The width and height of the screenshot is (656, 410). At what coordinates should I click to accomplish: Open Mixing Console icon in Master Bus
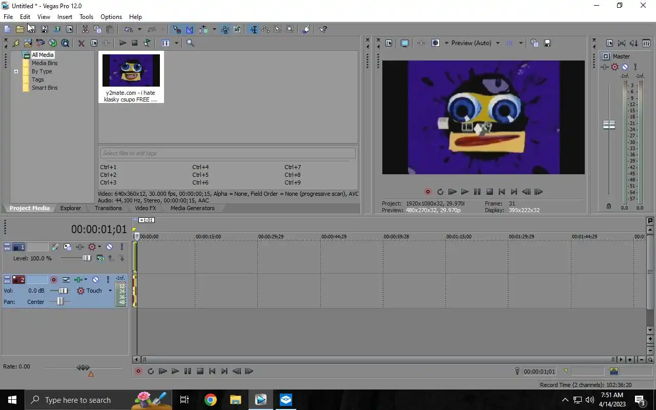click(x=646, y=44)
